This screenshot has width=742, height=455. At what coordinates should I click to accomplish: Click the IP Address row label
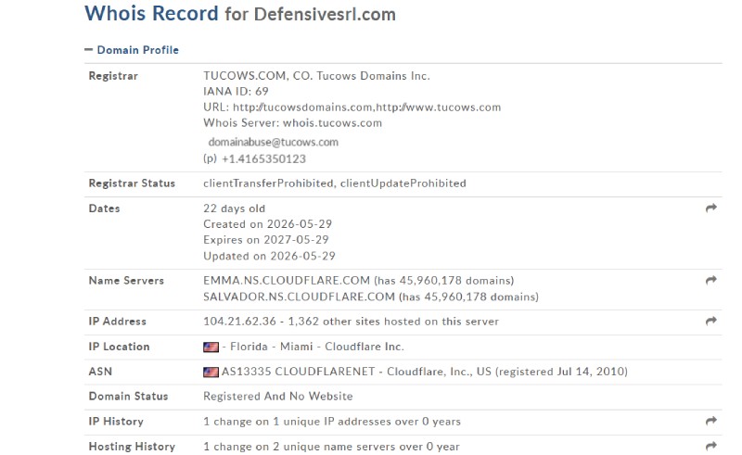tap(118, 322)
